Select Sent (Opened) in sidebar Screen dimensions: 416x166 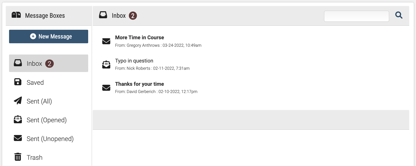click(x=48, y=120)
